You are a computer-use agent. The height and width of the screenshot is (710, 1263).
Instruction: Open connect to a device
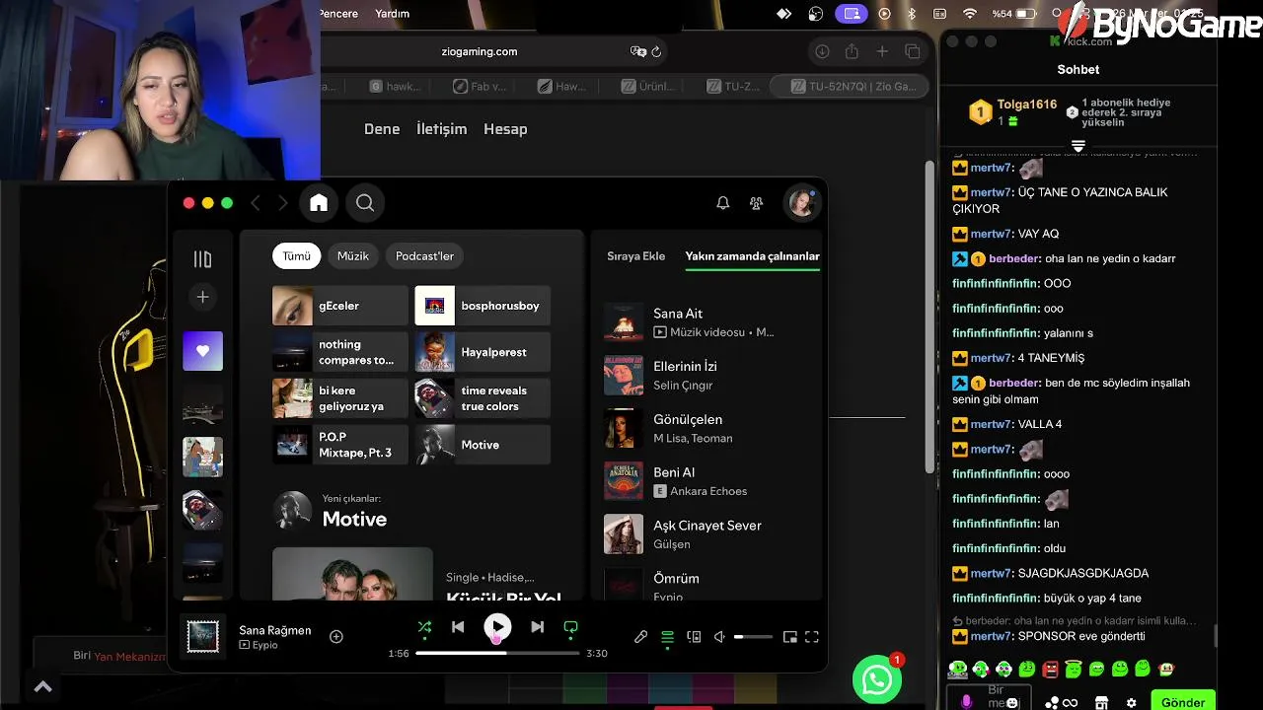(694, 637)
